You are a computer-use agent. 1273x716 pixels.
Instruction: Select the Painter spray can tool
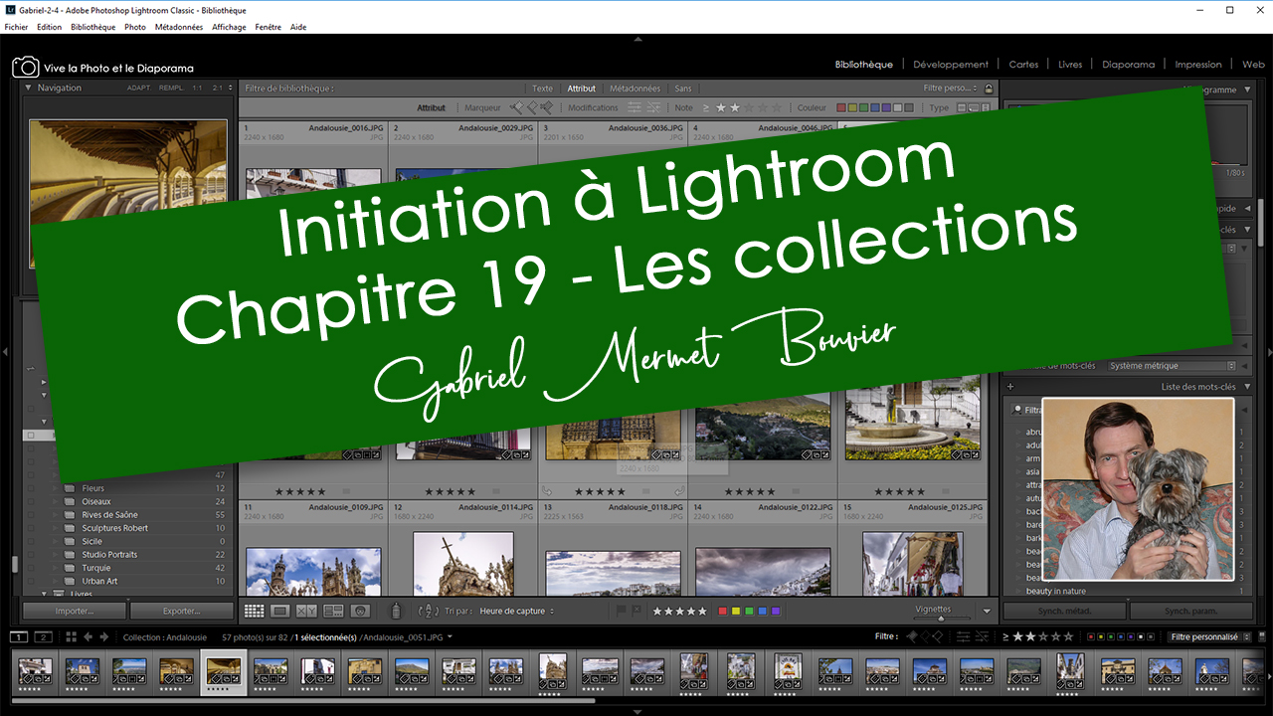coord(395,612)
